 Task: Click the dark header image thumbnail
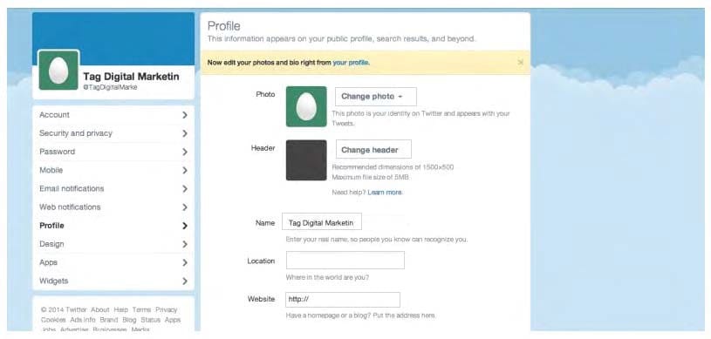pos(306,160)
